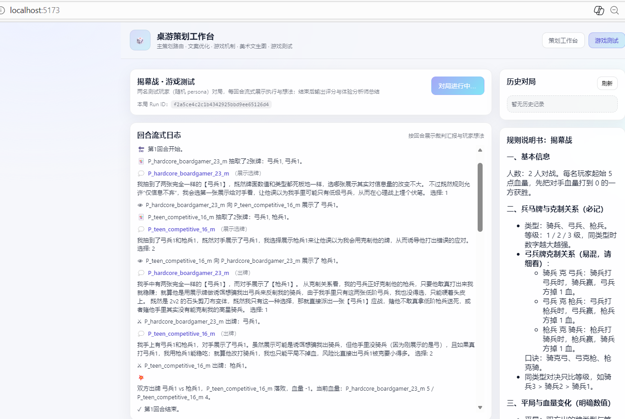Click the checkmark beside 第1回合结束

(139, 409)
